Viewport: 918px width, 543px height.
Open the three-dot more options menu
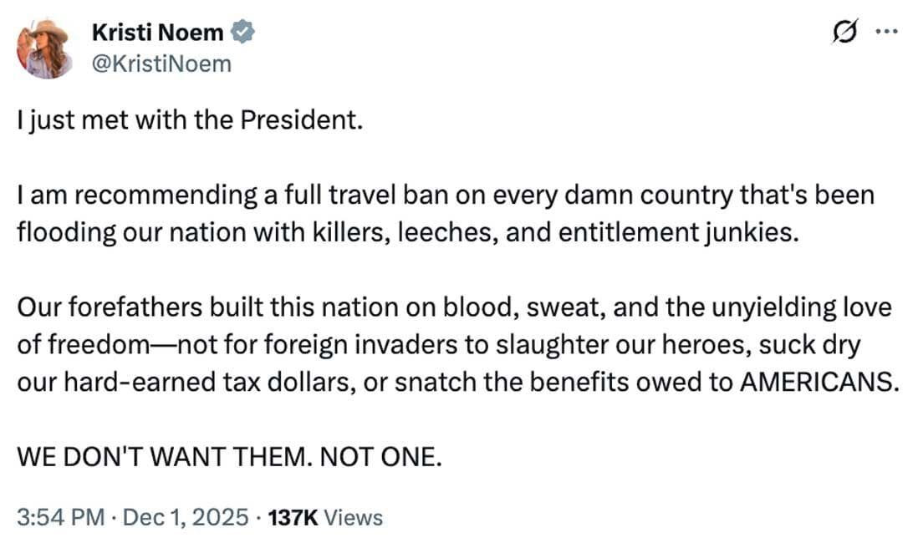pyautogui.click(x=887, y=32)
